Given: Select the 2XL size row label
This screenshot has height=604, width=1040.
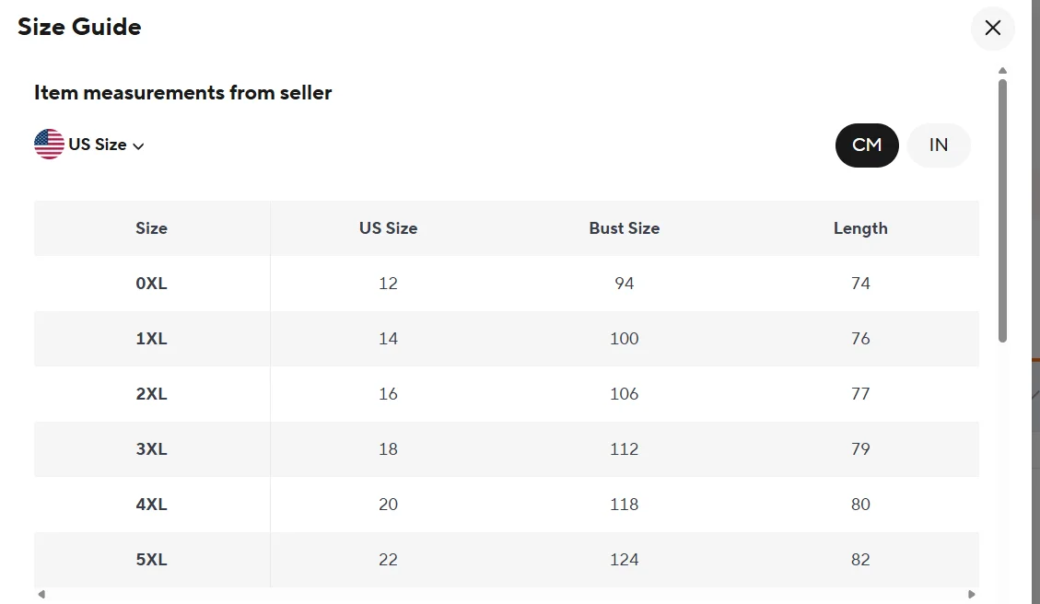Looking at the screenshot, I should tap(151, 394).
